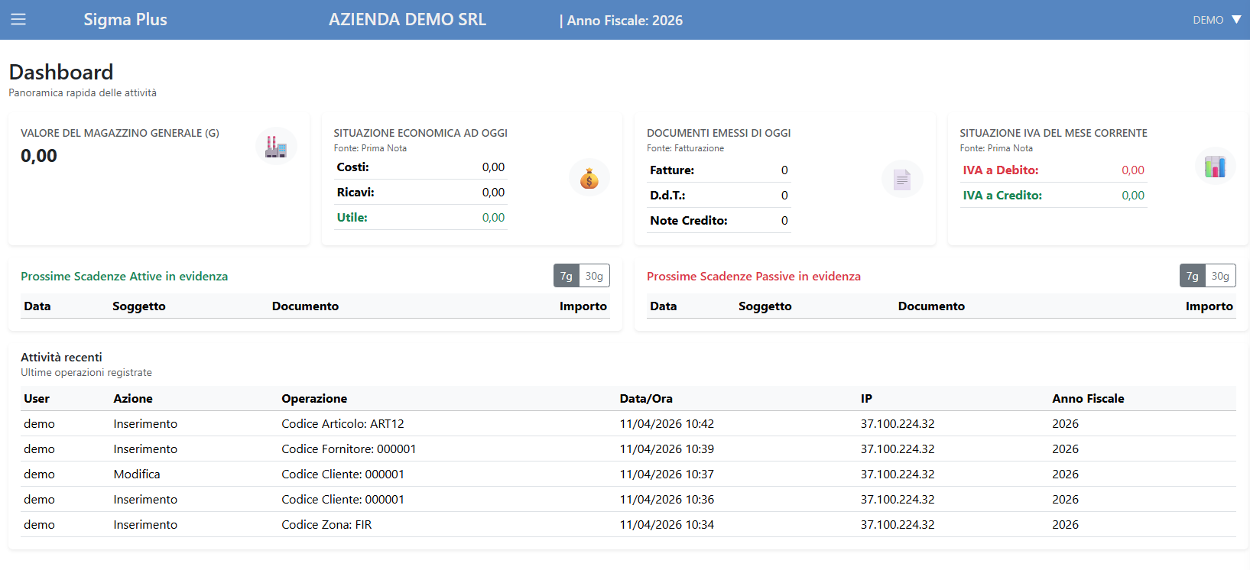Switch active deadlines to 30g
Screen dimensions: 1250x570
click(594, 276)
